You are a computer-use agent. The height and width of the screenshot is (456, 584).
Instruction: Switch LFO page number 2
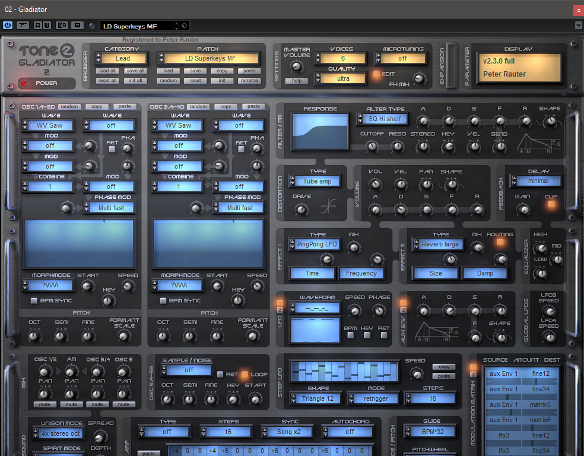tap(280, 310)
